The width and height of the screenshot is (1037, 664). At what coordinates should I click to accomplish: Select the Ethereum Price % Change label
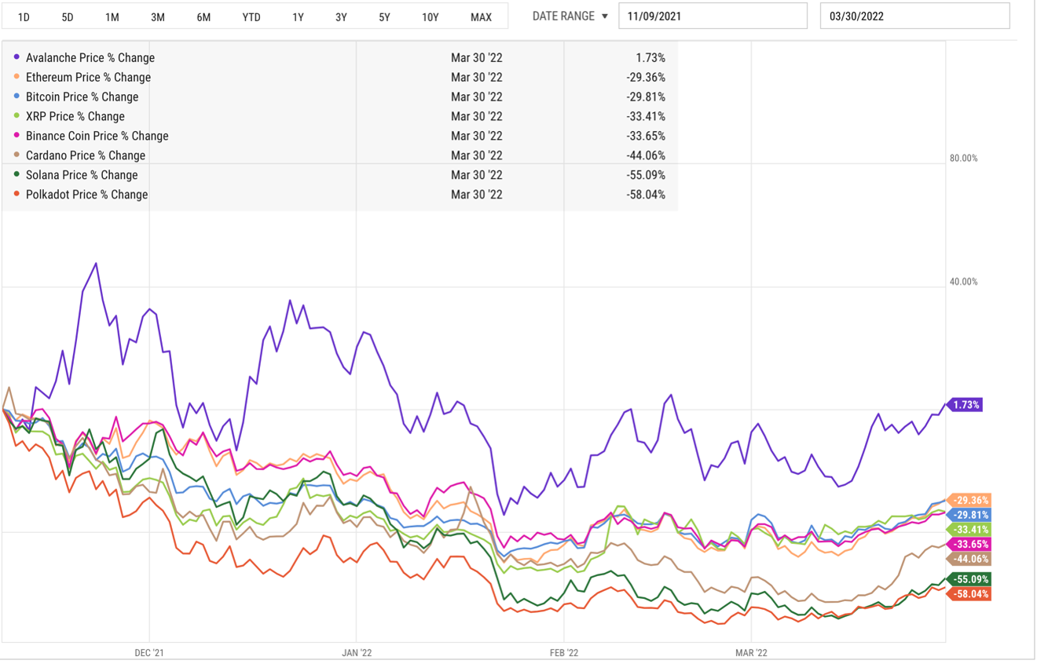coord(88,78)
